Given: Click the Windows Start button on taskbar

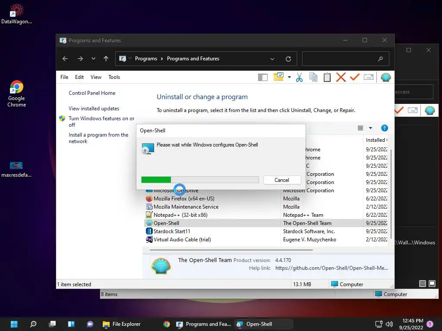Looking at the screenshot, I should pyautogui.click(x=14, y=324).
